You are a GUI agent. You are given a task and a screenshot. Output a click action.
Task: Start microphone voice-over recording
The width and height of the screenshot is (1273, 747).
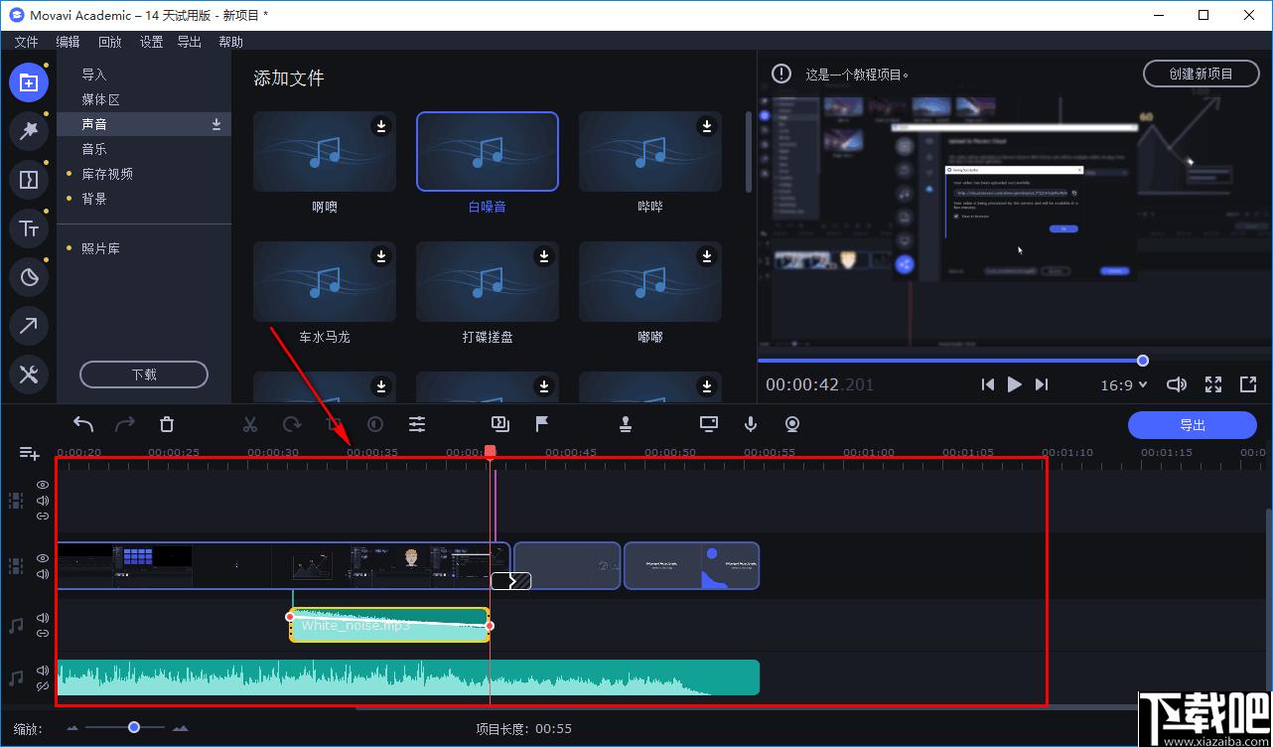pyautogui.click(x=751, y=424)
